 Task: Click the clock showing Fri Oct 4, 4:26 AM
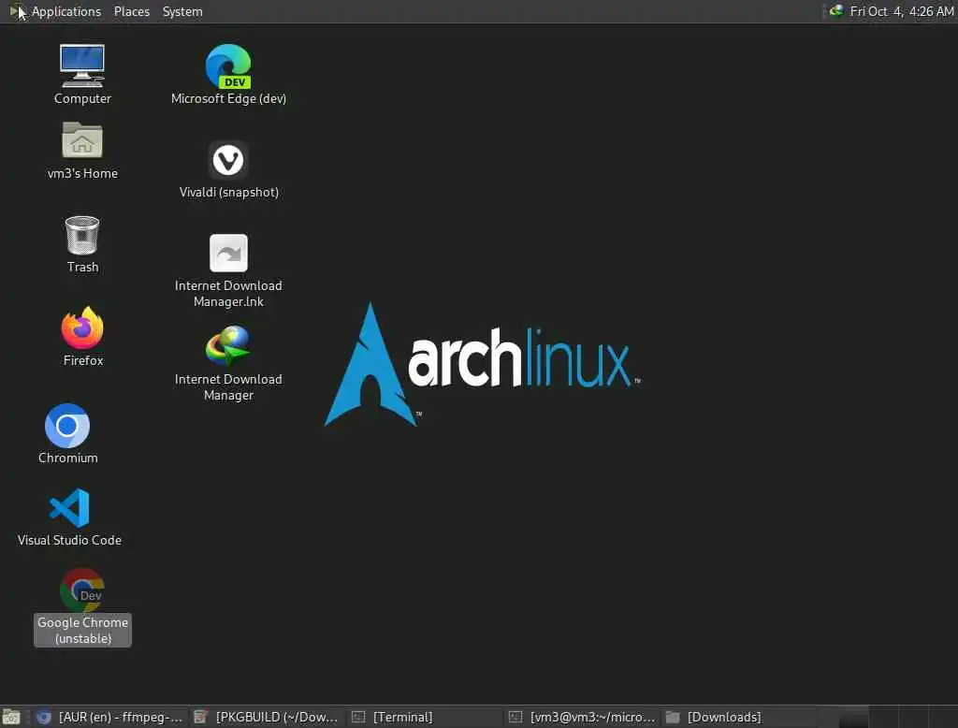click(x=901, y=11)
